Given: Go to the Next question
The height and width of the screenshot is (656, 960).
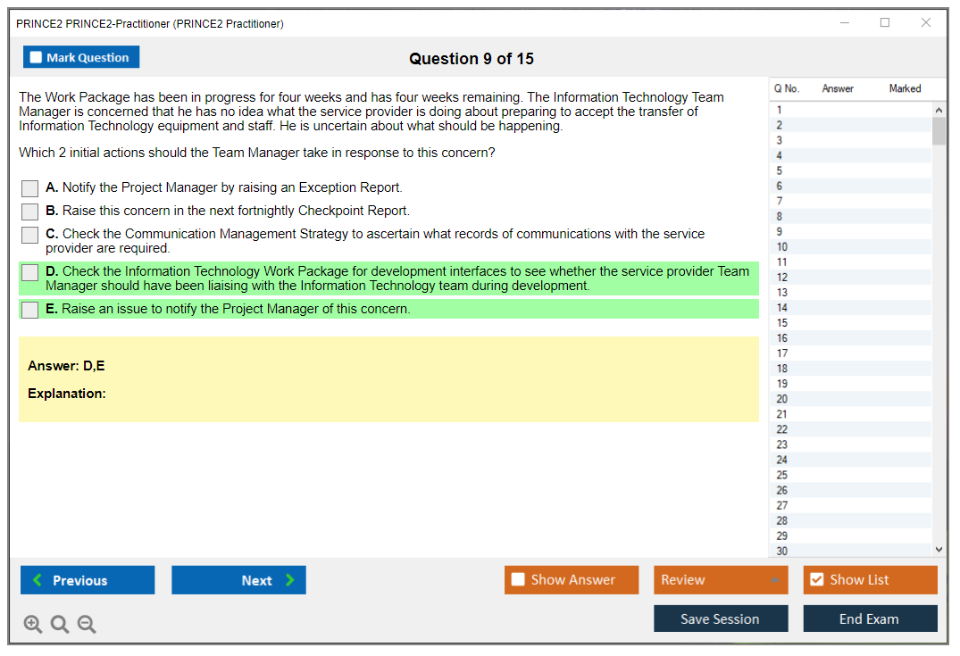Looking at the screenshot, I should click(x=238, y=580).
